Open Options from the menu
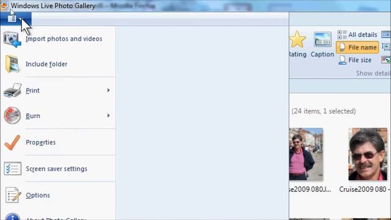The height and width of the screenshot is (220, 391). pyautogui.click(x=38, y=196)
